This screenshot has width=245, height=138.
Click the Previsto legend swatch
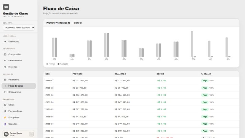[x=47, y=64]
